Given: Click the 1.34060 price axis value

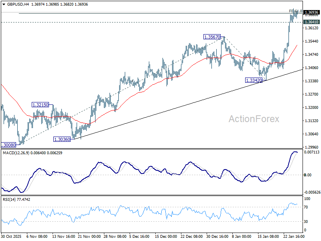Looking at the screenshot, I should coord(312,68).
